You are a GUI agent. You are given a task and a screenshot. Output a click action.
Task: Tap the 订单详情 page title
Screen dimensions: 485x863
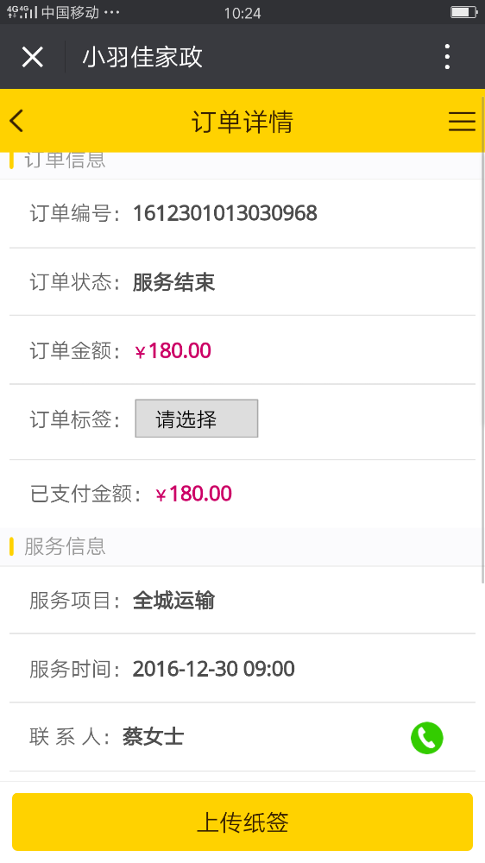[x=243, y=121]
